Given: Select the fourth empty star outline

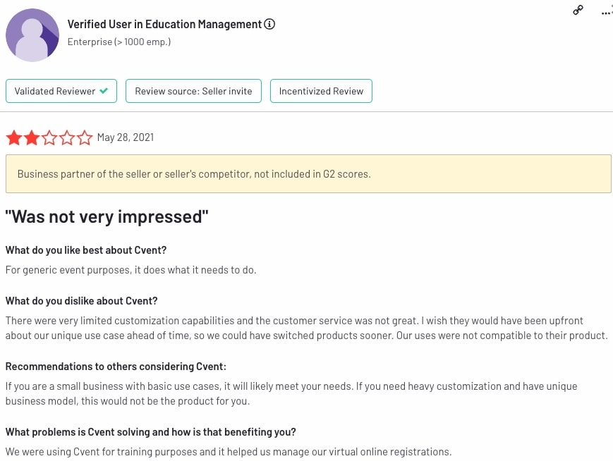Looking at the screenshot, I should [67, 137].
